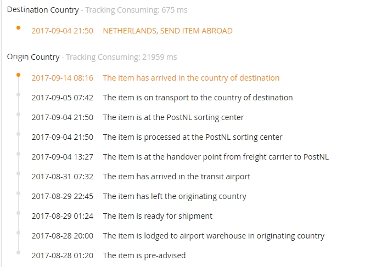Click marker for 'processed at the PostNL sorting center'
This screenshot has width=376, height=267.
pyautogui.click(x=18, y=134)
